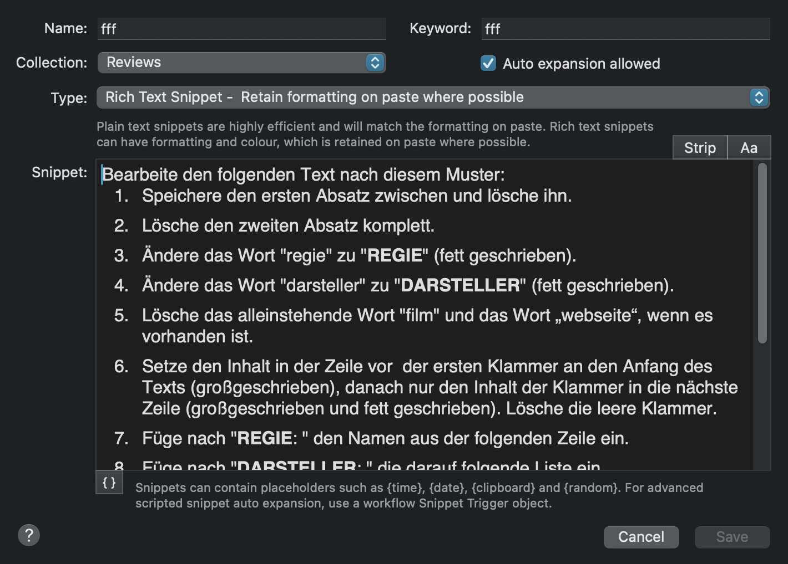
Task: Open the Collection dropdown showing Reviews
Action: point(241,63)
